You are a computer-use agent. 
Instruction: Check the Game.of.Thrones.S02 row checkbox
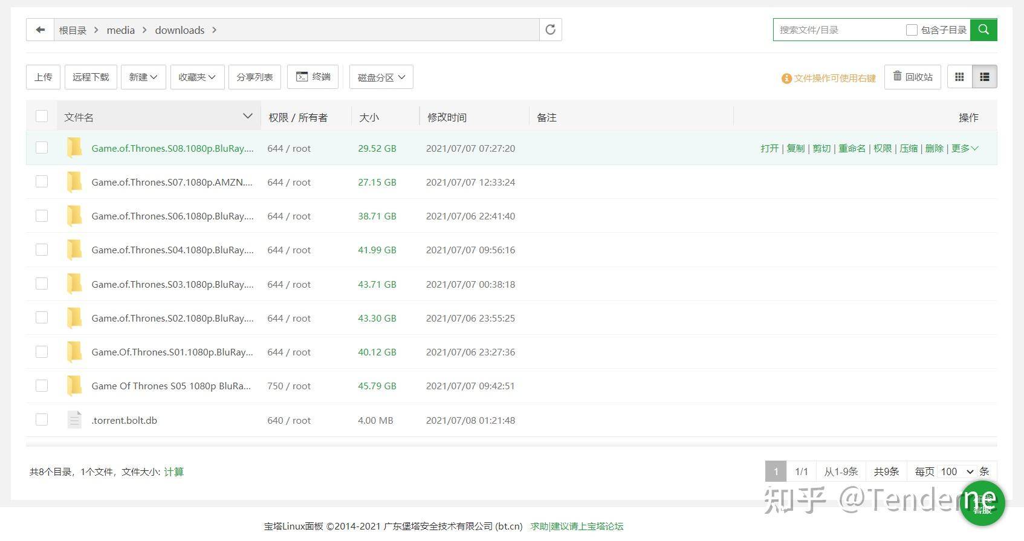(42, 317)
